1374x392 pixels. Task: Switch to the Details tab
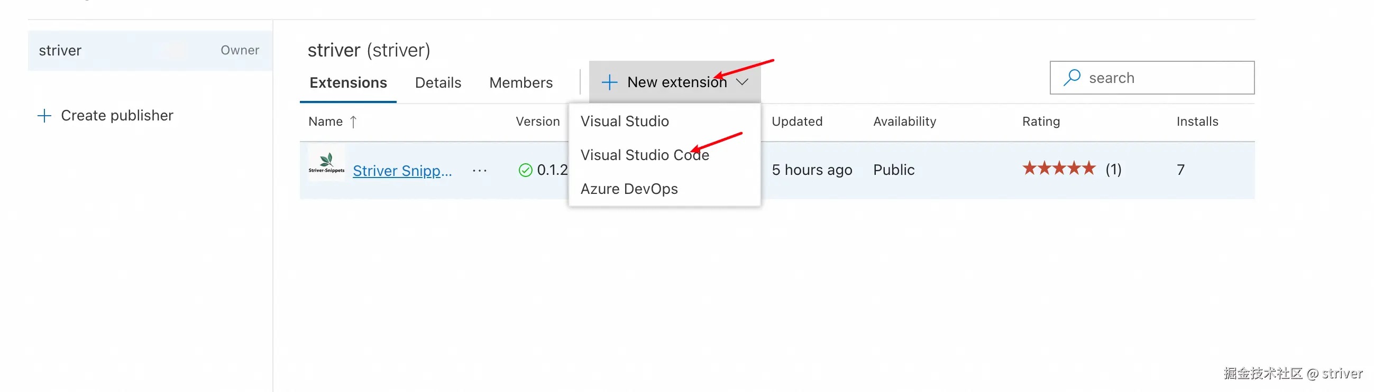coord(438,82)
